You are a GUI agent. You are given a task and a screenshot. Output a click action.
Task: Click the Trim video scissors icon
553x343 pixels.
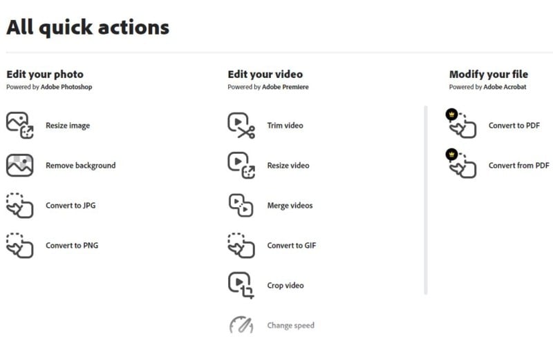[x=241, y=126]
